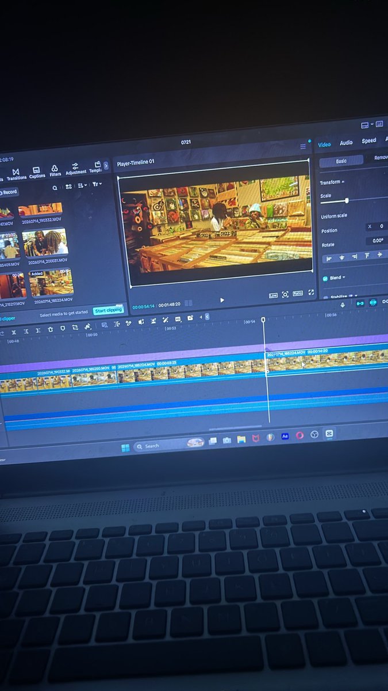Viewport: 388px width, 691px height.
Task: Open the media filter dropdown
Action: pyautogui.click(x=97, y=184)
